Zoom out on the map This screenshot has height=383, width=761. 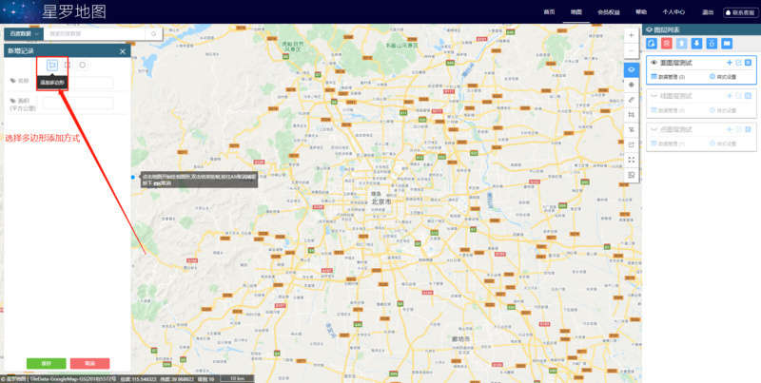point(631,50)
